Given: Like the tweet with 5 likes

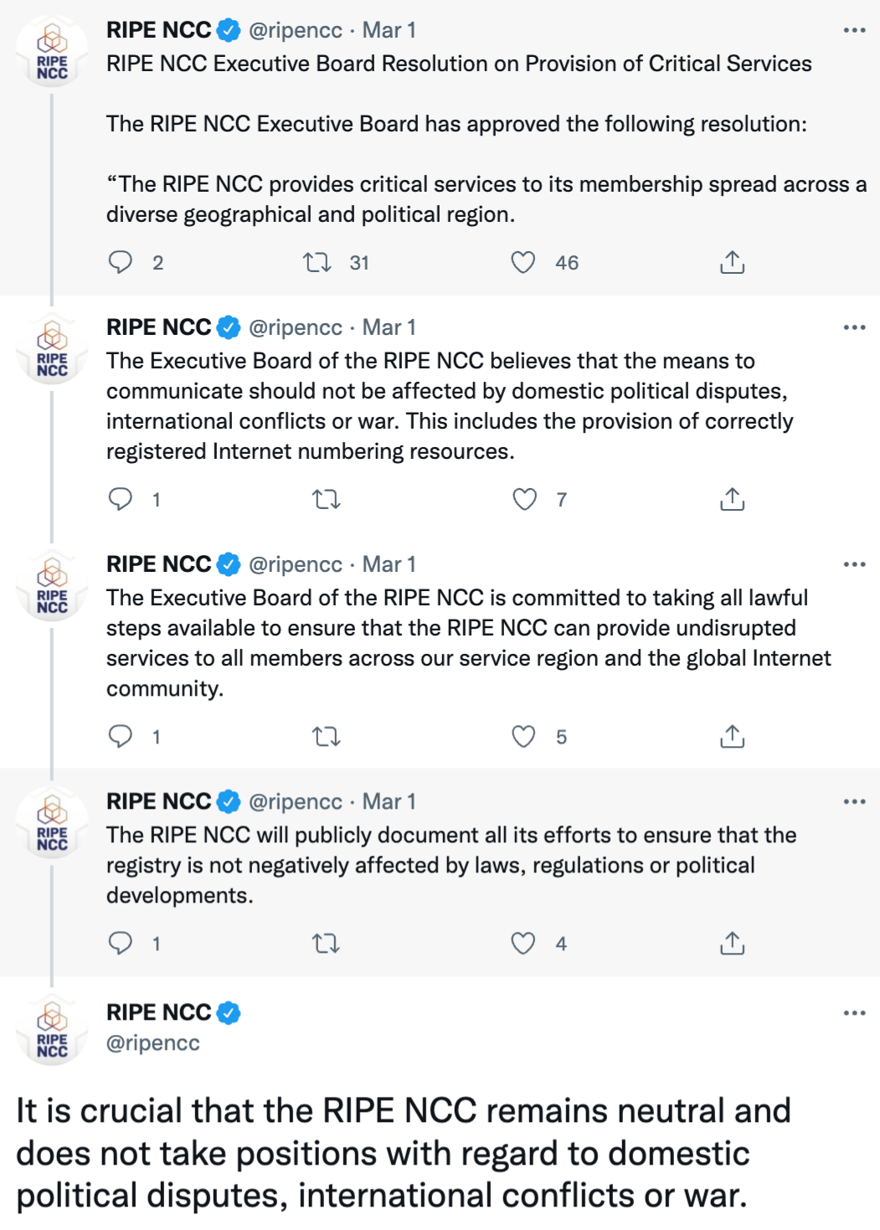Looking at the screenshot, I should point(523,737).
